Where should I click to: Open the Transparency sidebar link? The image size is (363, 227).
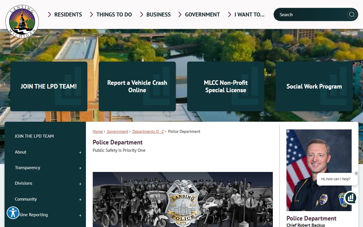pos(28,167)
